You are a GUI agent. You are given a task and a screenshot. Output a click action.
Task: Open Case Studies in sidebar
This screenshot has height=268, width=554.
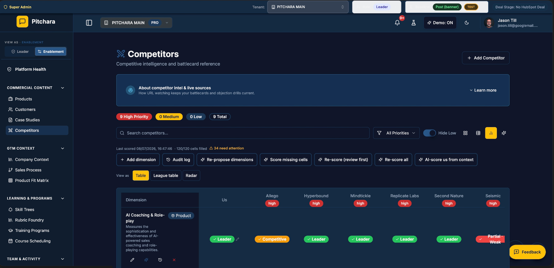coord(37,120)
